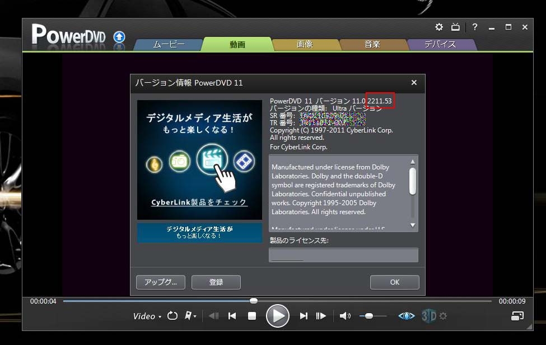Stop video playback
The height and width of the screenshot is (345, 546).
pos(252,316)
